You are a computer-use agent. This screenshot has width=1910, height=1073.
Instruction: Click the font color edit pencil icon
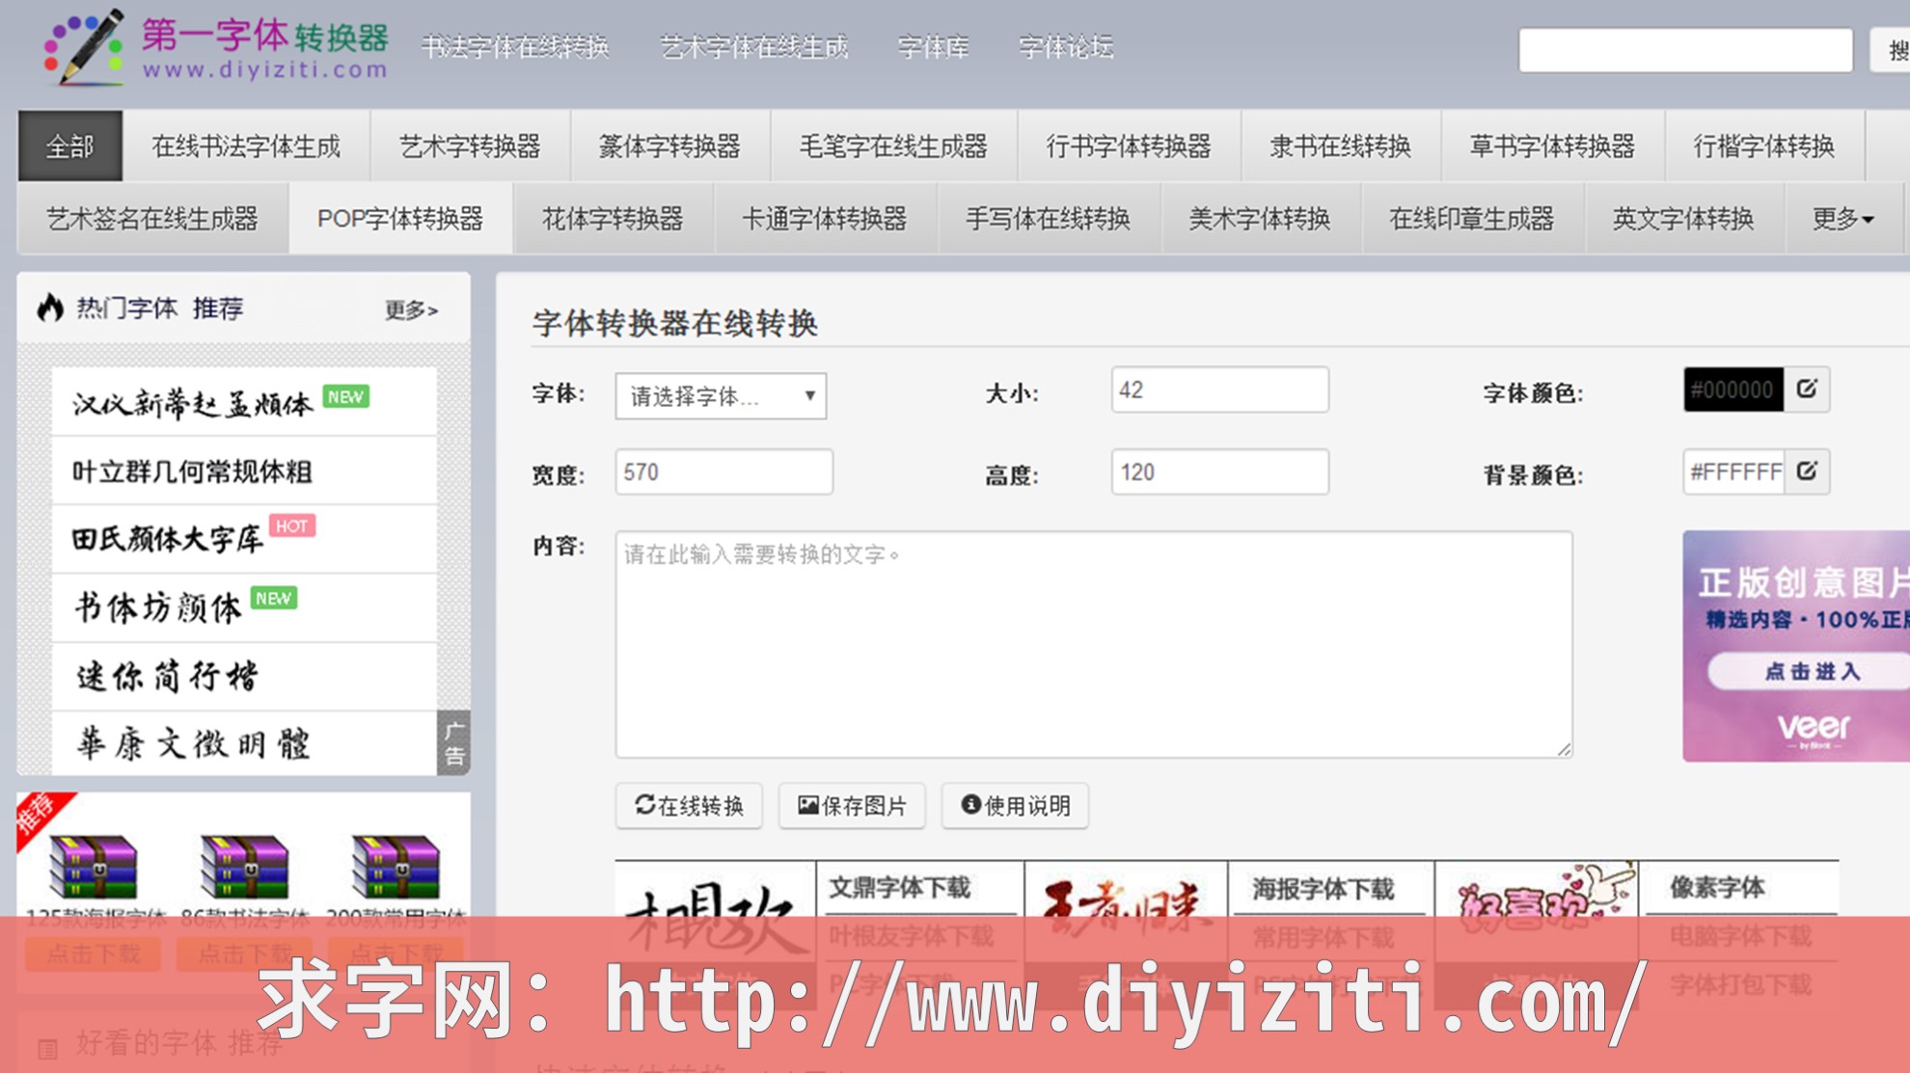tap(1807, 389)
